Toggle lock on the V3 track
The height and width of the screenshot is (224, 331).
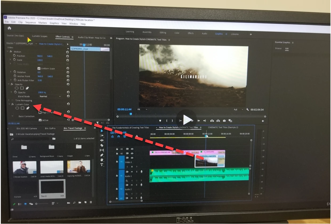(x=117, y=149)
